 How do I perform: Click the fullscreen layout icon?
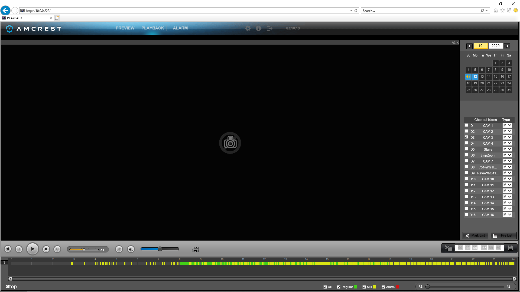click(x=195, y=249)
